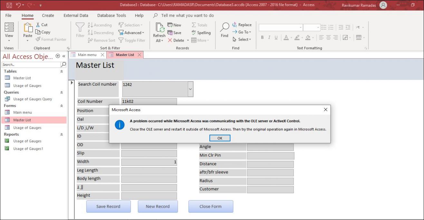Click Totals in Records group
Image resolution: width=424 pixels, height=220 pixels.
pos(199,25)
